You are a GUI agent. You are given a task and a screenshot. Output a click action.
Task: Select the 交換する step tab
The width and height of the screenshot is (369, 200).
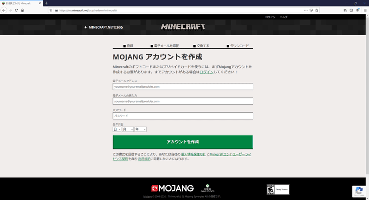(201, 46)
